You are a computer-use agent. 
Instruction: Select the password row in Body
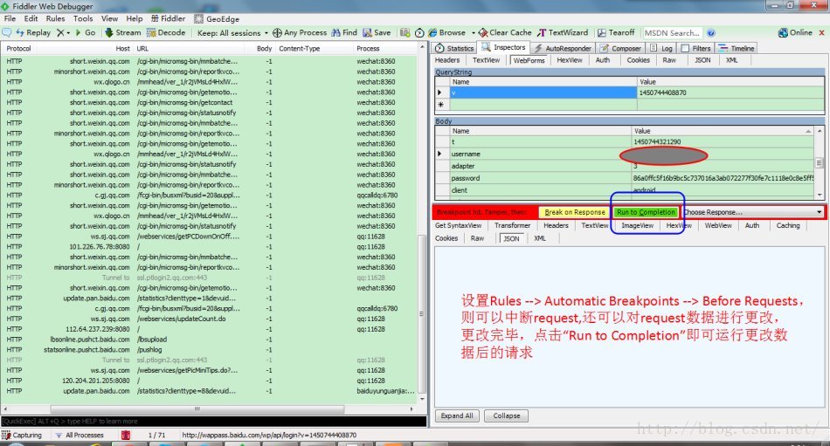(625, 178)
